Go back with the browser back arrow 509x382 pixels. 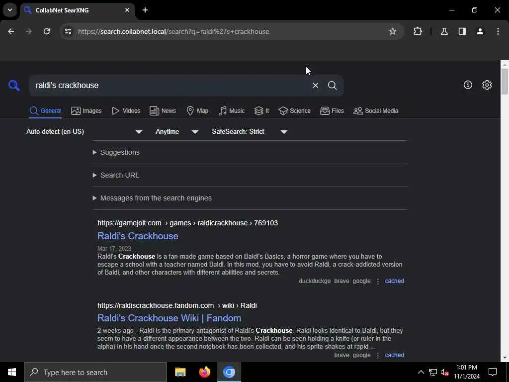(11, 31)
